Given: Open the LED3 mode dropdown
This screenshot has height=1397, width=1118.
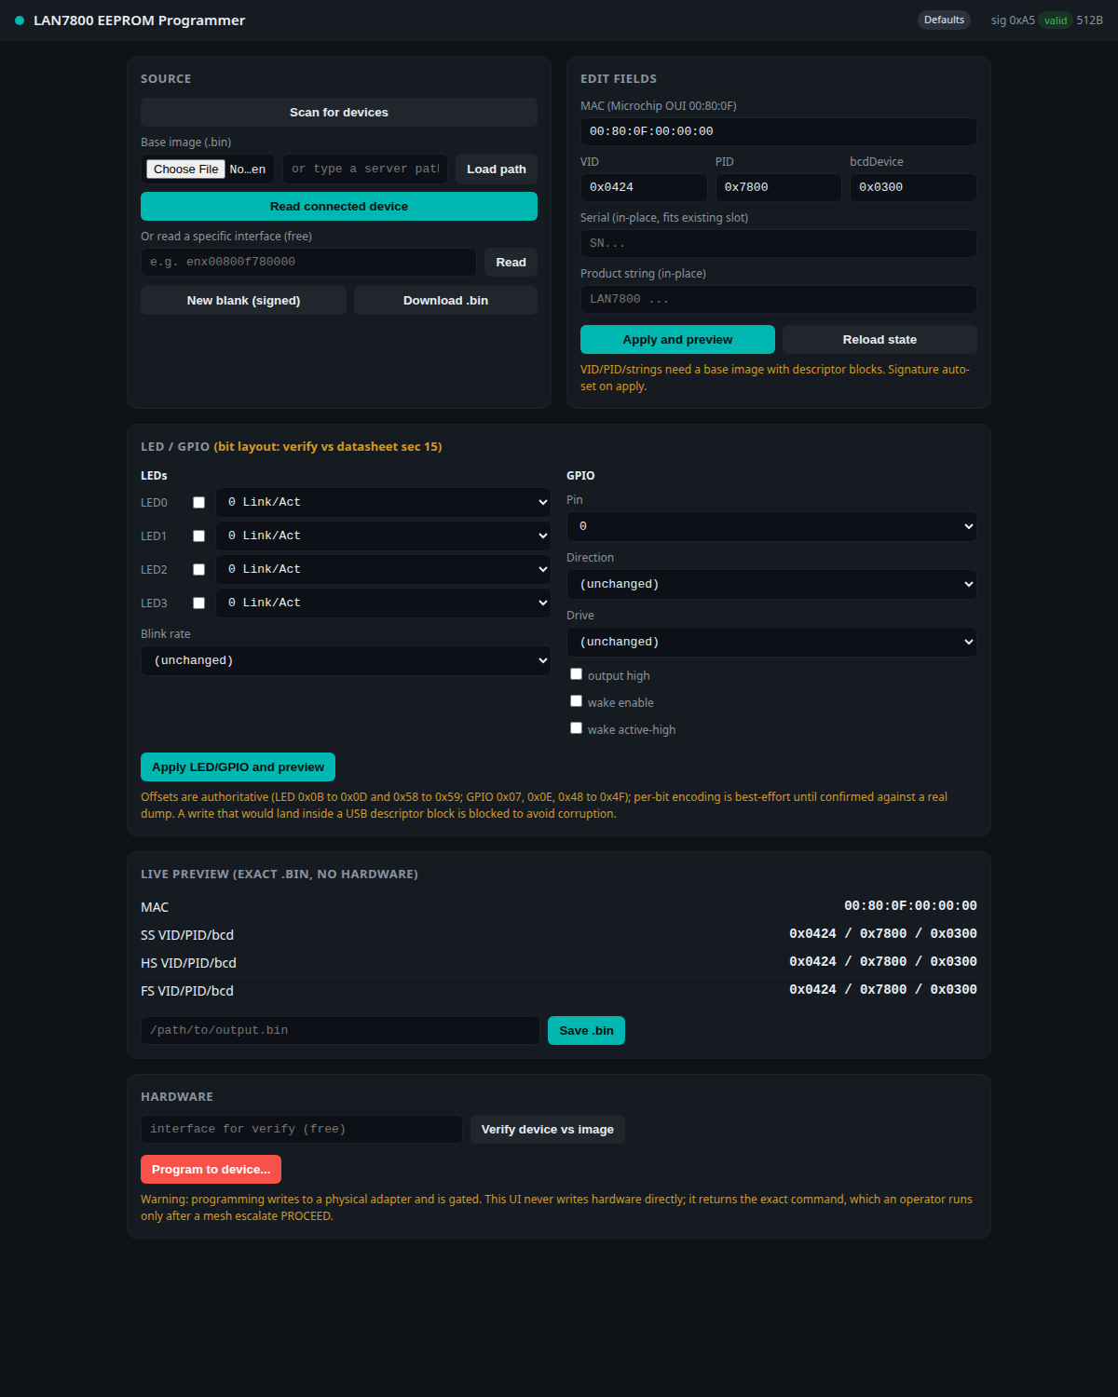Looking at the screenshot, I should click(x=384, y=603).
